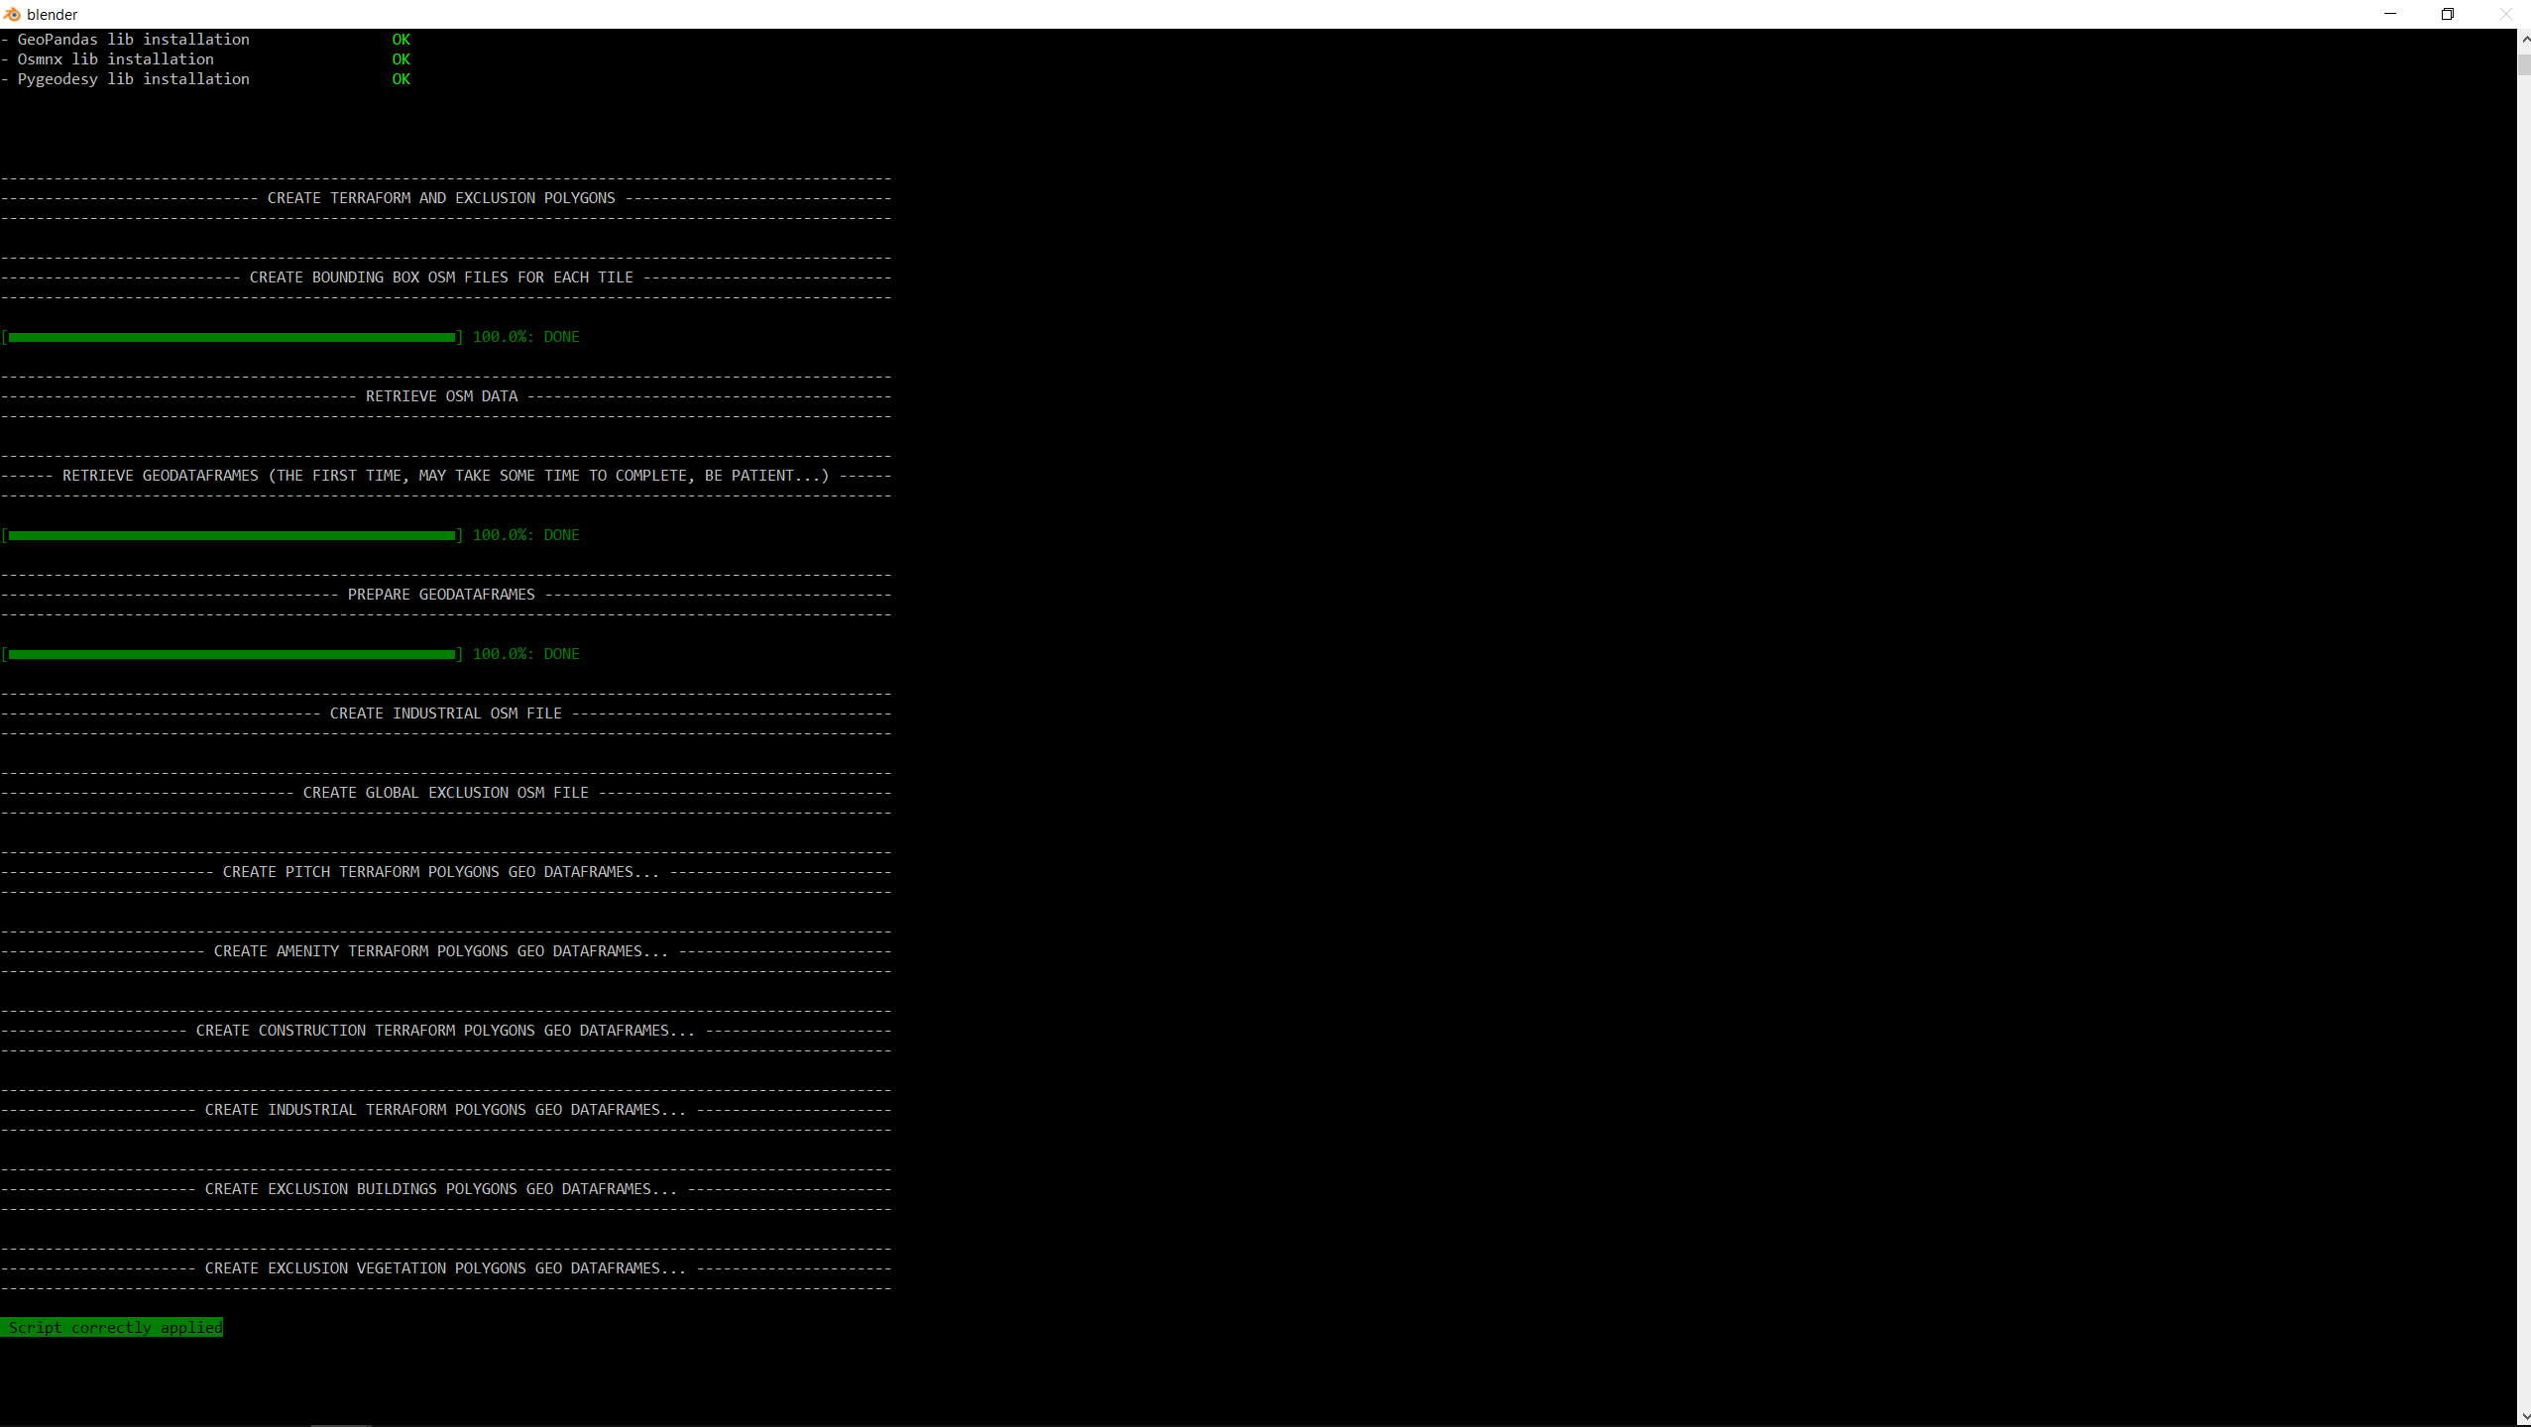Click 'CREATE EXCLUSION BUILDINGS POLYGONS GEO DATAFRAMES' heading
Screen dimensions: 2531x1427
441,1189
